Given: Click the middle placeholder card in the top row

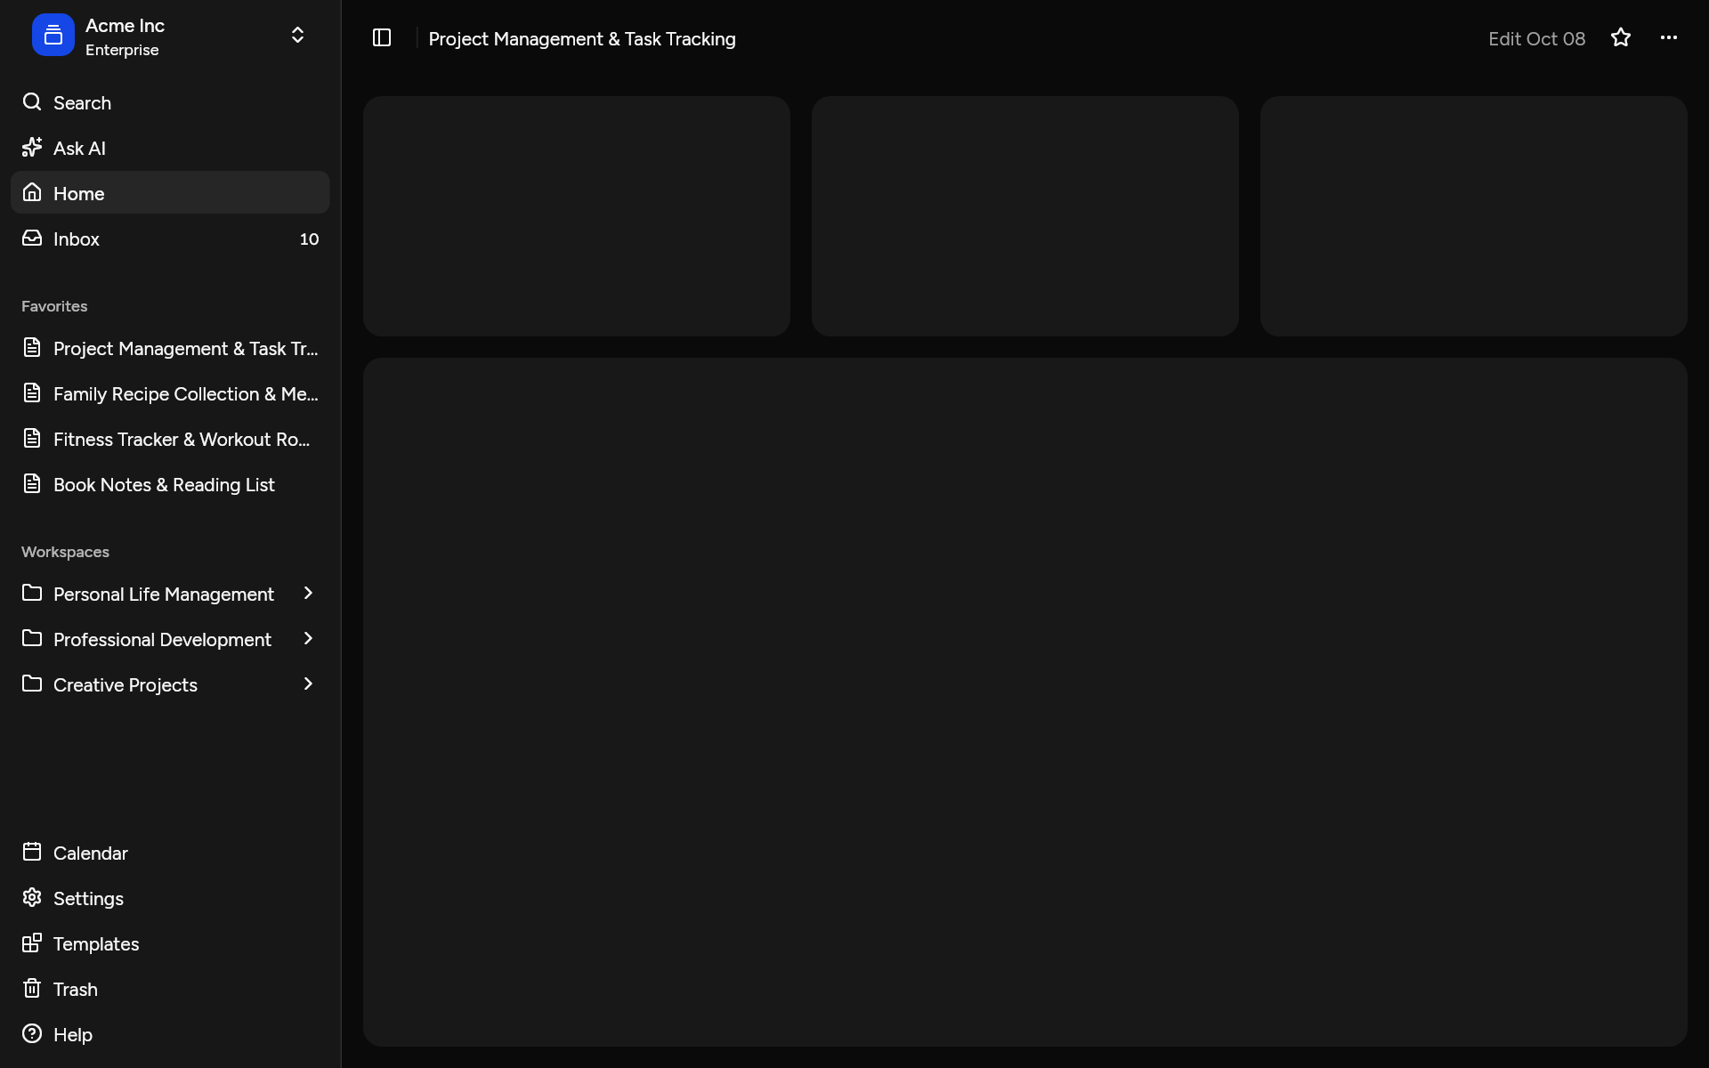Looking at the screenshot, I should pyautogui.click(x=1025, y=216).
